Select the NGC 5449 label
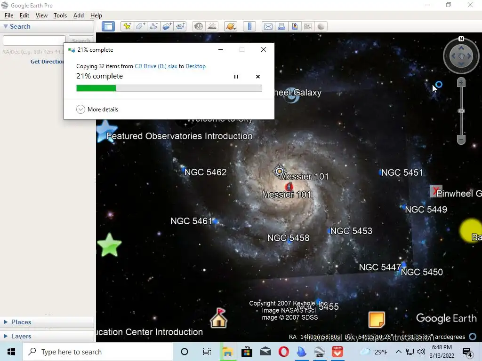The image size is (482, 361). pyautogui.click(x=426, y=209)
